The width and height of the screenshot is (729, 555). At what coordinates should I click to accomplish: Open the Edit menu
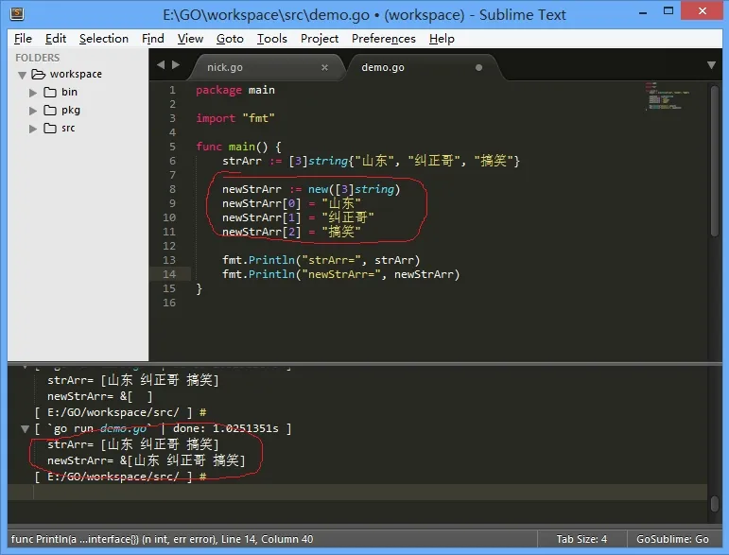56,39
